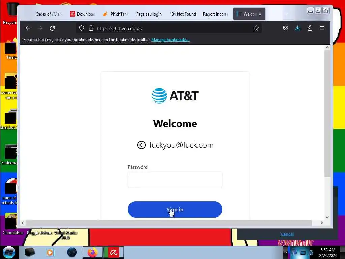Click the Cancel link in the dark popup
The width and height of the screenshot is (345, 259).
pos(287,234)
